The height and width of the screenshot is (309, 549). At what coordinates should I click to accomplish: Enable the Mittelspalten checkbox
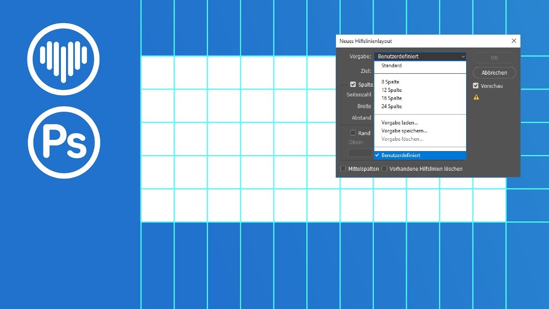pyautogui.click(x=343, y=169)
